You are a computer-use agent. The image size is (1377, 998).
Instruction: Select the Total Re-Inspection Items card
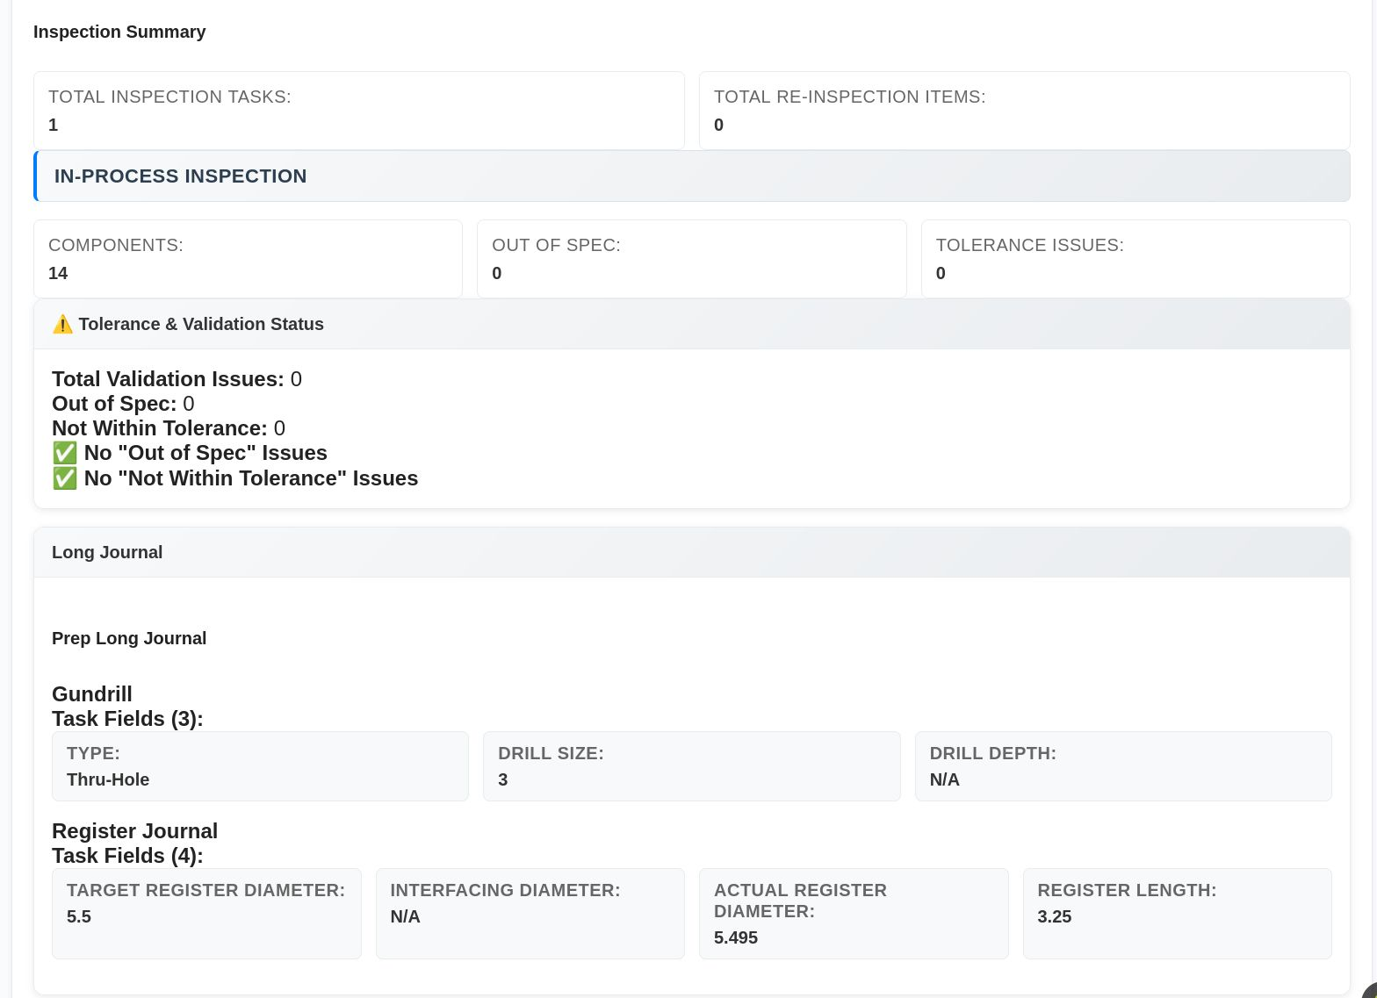click(x=1024, y=111)
